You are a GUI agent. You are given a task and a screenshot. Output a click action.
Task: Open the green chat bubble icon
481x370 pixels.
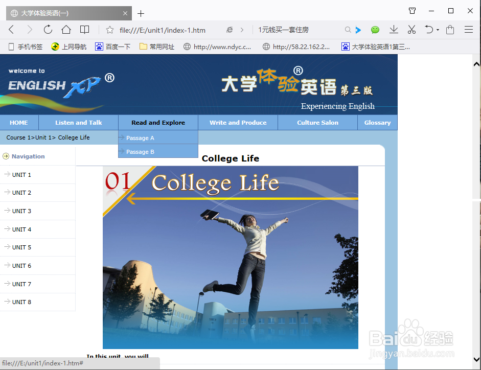tap(375, 30)
